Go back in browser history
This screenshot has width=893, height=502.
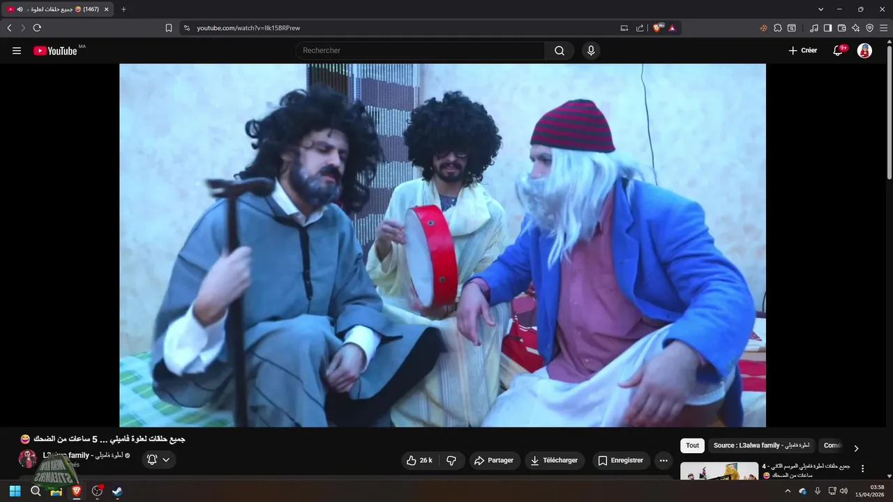[x=9, y=28]
